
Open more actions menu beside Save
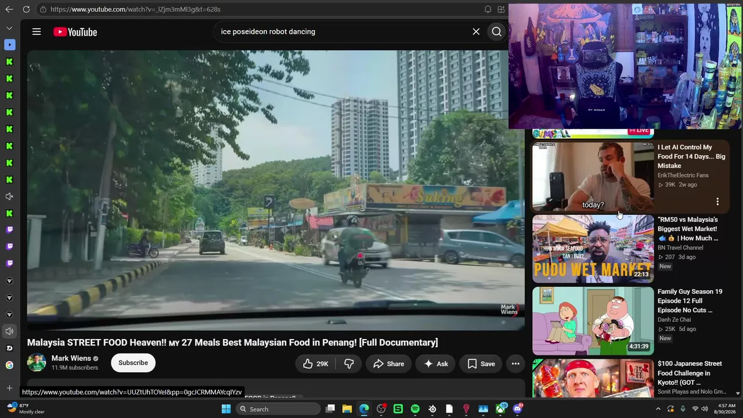(515, 364)
